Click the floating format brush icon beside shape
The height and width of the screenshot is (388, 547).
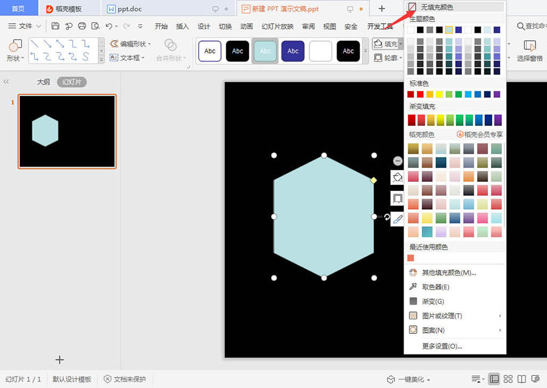click(x=397, y=218)
